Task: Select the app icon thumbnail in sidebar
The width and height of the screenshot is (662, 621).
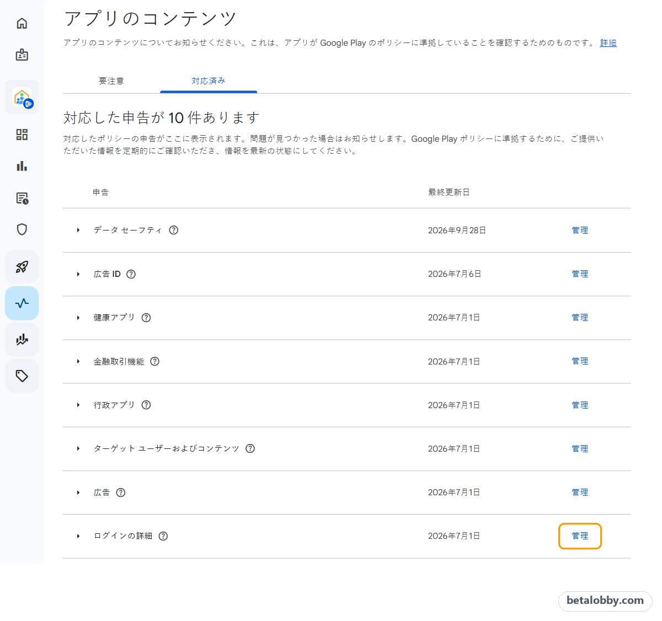Action: point(22,98)
